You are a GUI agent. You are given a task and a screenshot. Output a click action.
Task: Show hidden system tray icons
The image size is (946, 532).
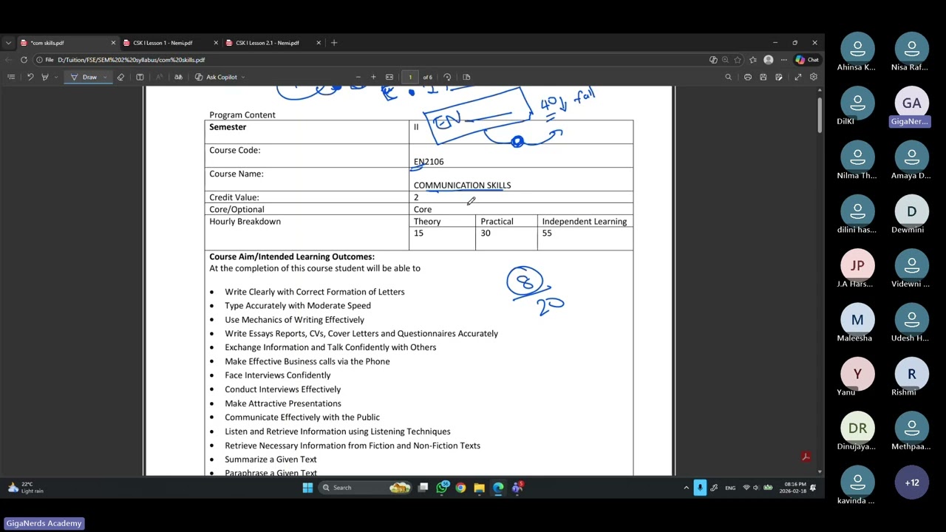click(687, 488)
